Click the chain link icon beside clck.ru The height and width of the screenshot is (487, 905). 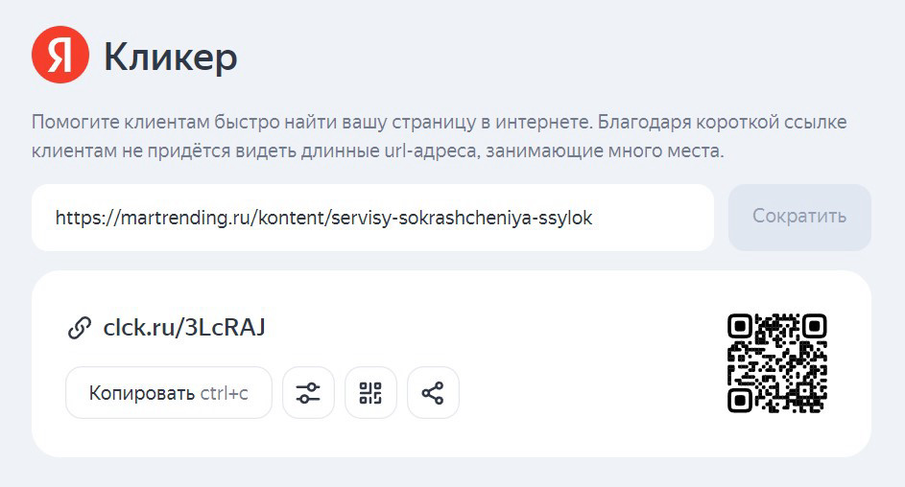click(79, 328)
